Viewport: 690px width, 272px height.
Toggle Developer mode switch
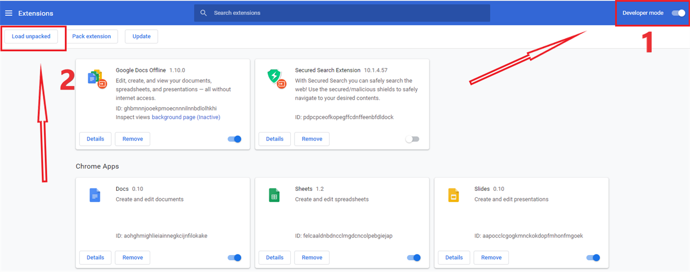click(x=678, y=13)
